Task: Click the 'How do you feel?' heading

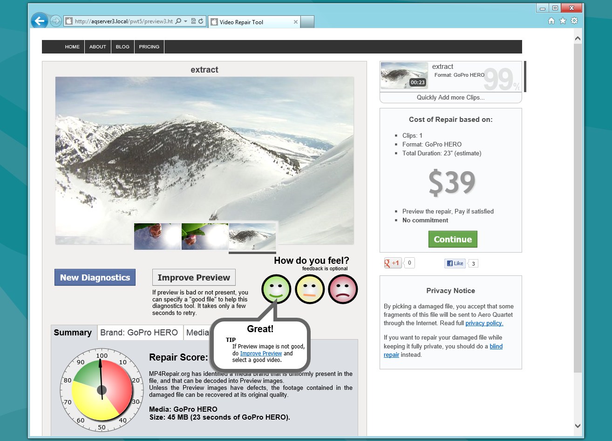Action: point(312,261)
